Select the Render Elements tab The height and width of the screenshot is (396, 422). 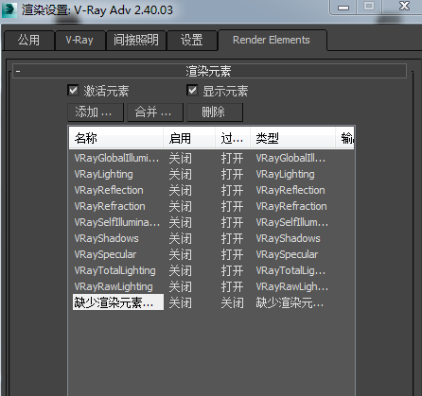272,40
